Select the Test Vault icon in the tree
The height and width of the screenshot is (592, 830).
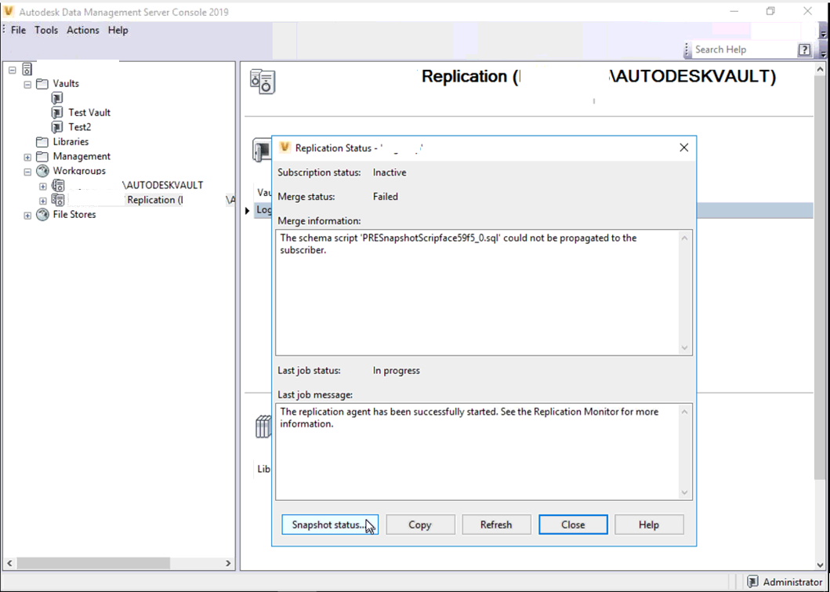coord(56,112)
